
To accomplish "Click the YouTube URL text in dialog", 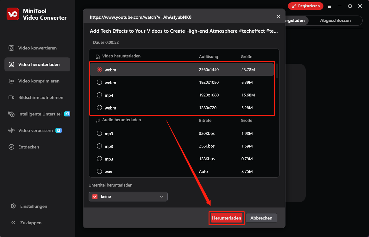I will click(x=141, y=17).
